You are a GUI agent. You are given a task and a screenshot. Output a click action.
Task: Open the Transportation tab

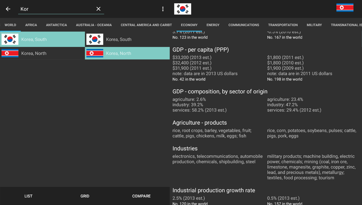pyautogui.click(x=283, y=25)
